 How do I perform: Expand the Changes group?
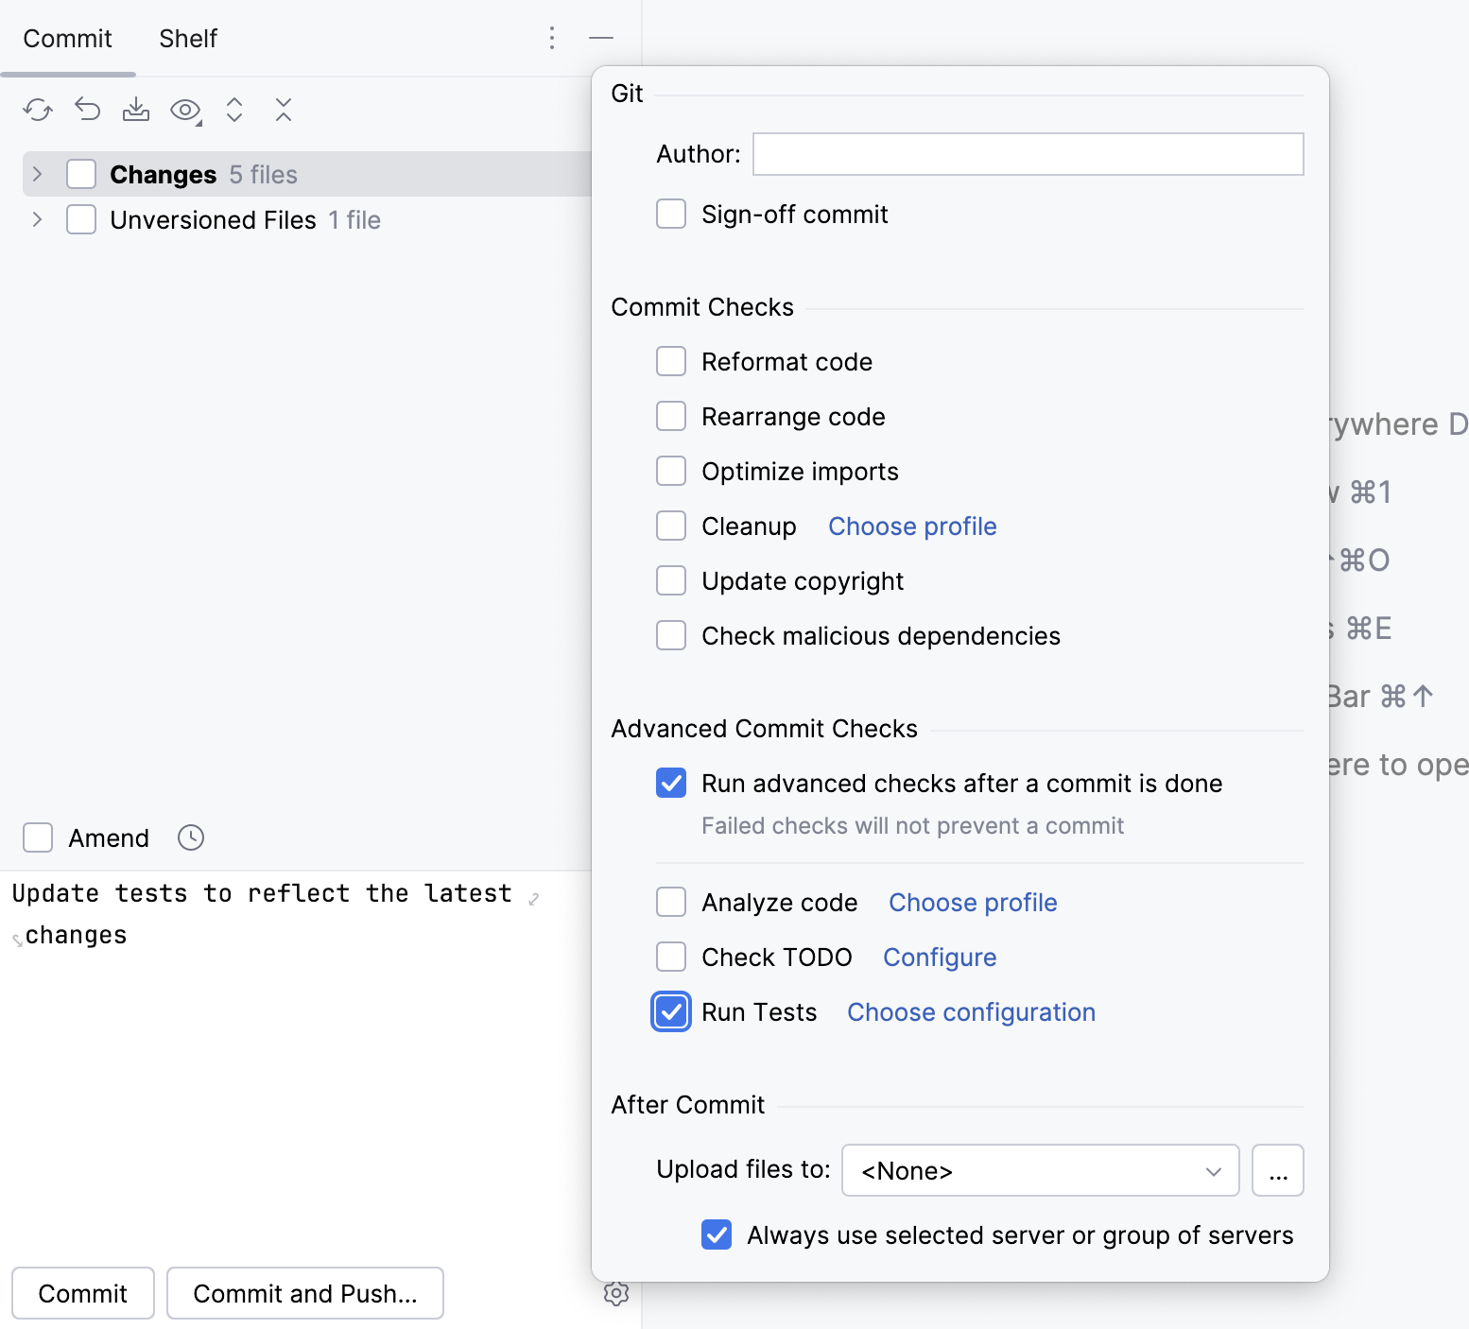point(37,174)
